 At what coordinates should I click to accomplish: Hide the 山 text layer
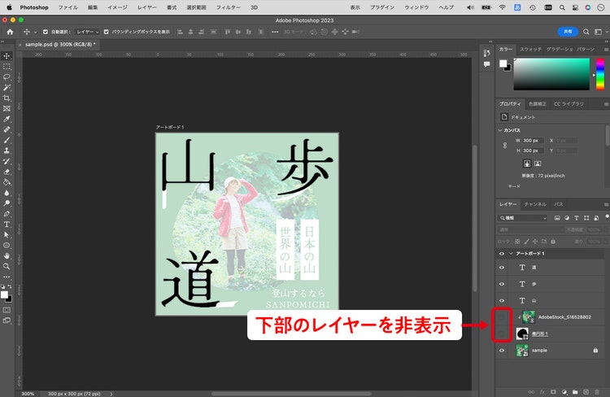click(502, 300)
